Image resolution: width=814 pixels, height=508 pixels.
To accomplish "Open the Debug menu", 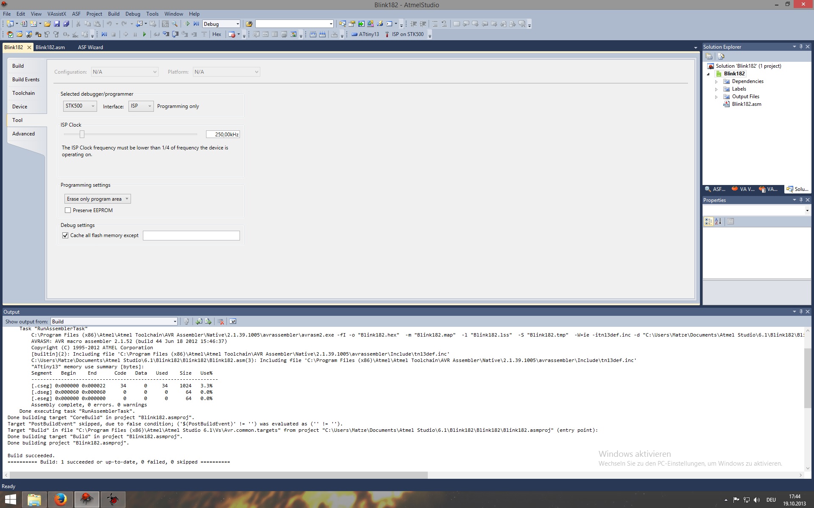I will pyautogui.click(x=133, y=14).
